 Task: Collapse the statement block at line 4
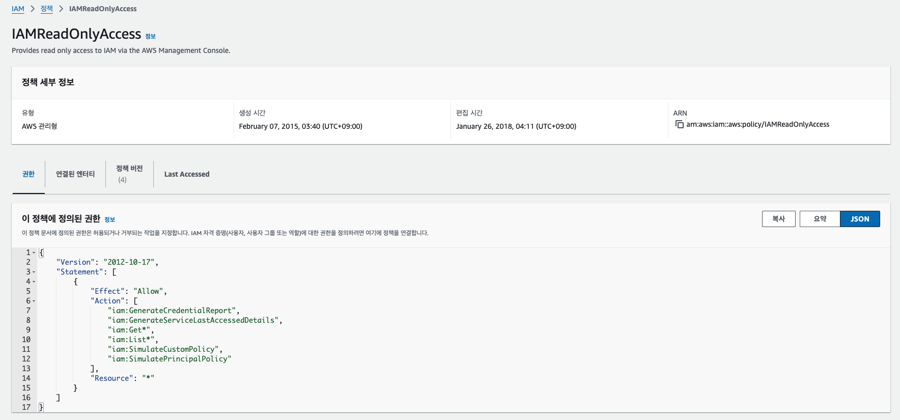coord(34,282)
